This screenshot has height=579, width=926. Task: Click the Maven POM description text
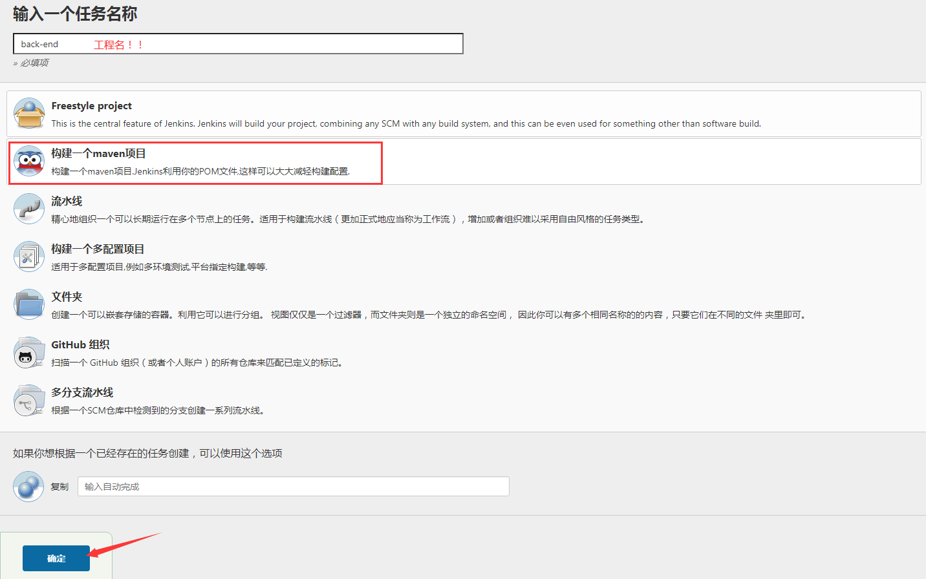[x=200, y=171]
